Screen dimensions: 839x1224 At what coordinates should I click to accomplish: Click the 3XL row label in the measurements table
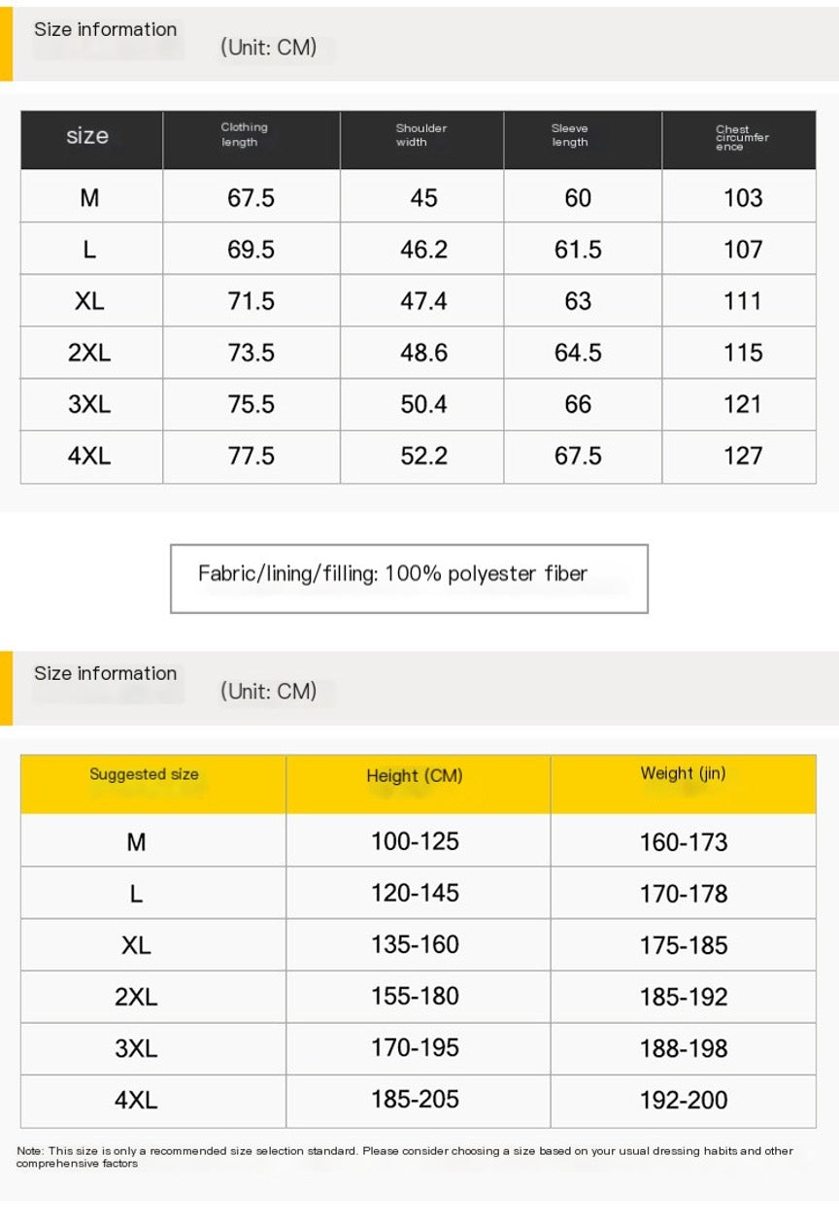[x=89, y=404]
